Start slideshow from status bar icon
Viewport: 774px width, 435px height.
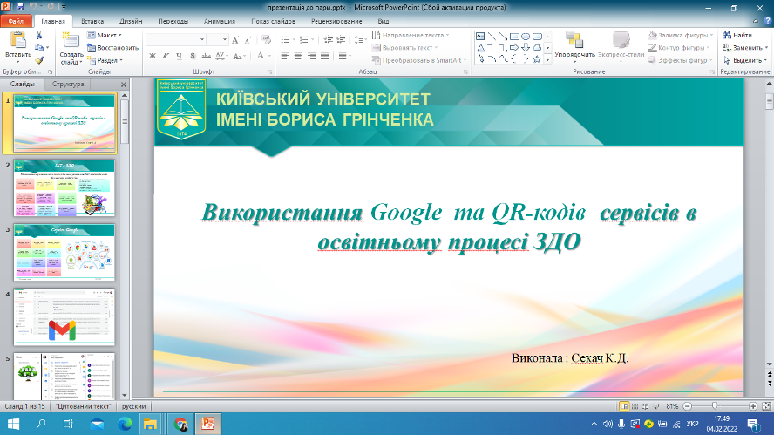click(655, 406)
